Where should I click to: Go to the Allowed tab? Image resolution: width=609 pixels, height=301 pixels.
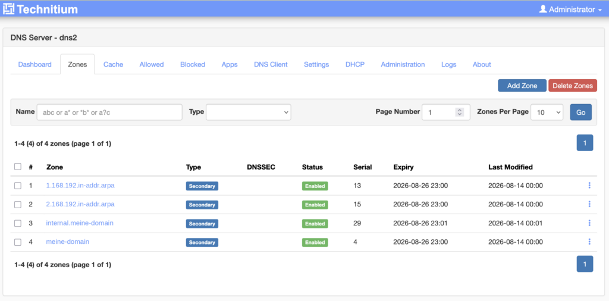coord(152,64)
